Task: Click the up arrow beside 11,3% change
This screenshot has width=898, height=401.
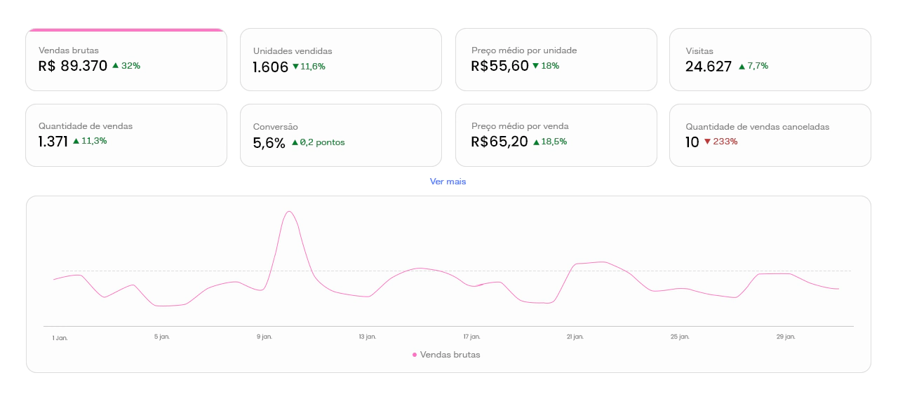Action: point(76,141)
